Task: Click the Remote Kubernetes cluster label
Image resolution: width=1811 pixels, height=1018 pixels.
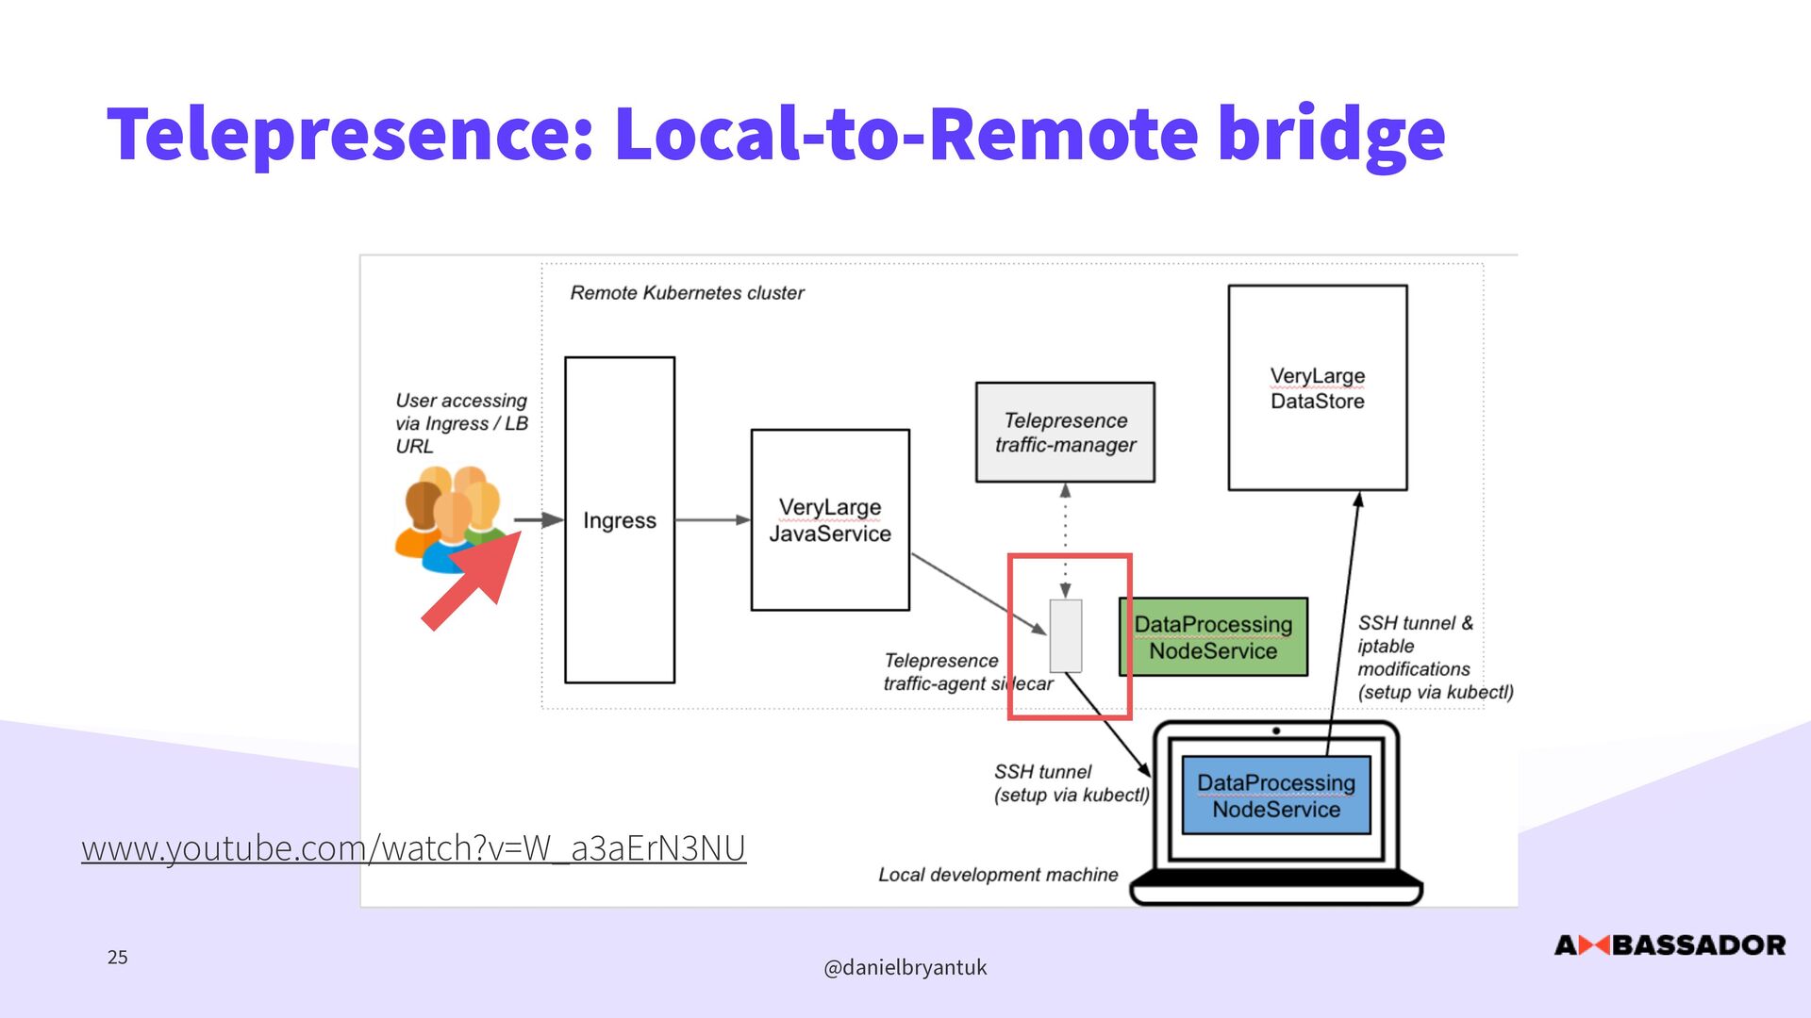Action: pyautogui.click(x=687, y=293)
